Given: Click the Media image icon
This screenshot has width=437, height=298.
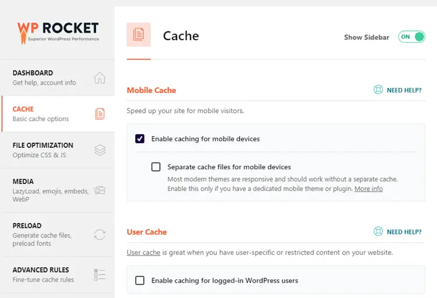Looking at the screenshot, I should [x=100, y=190].
